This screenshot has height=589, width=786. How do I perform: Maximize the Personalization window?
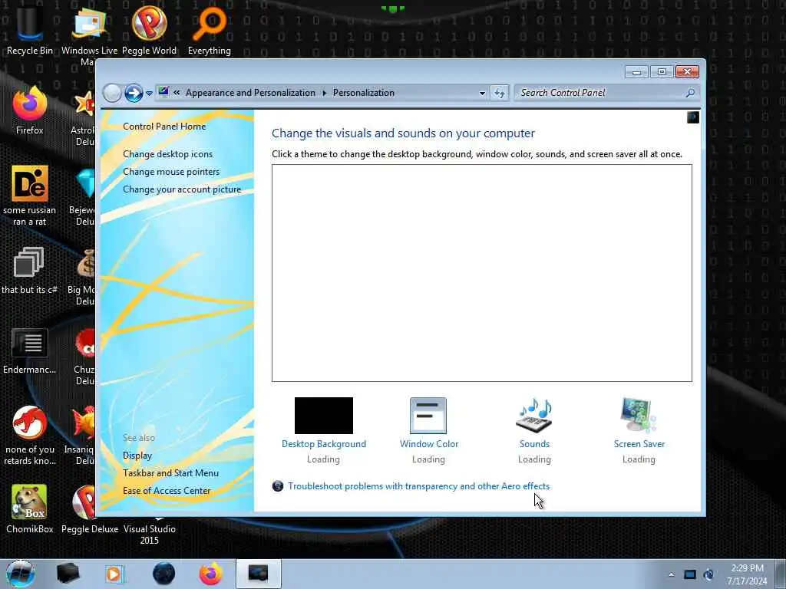pyautogui.click(x=662, y=72)
